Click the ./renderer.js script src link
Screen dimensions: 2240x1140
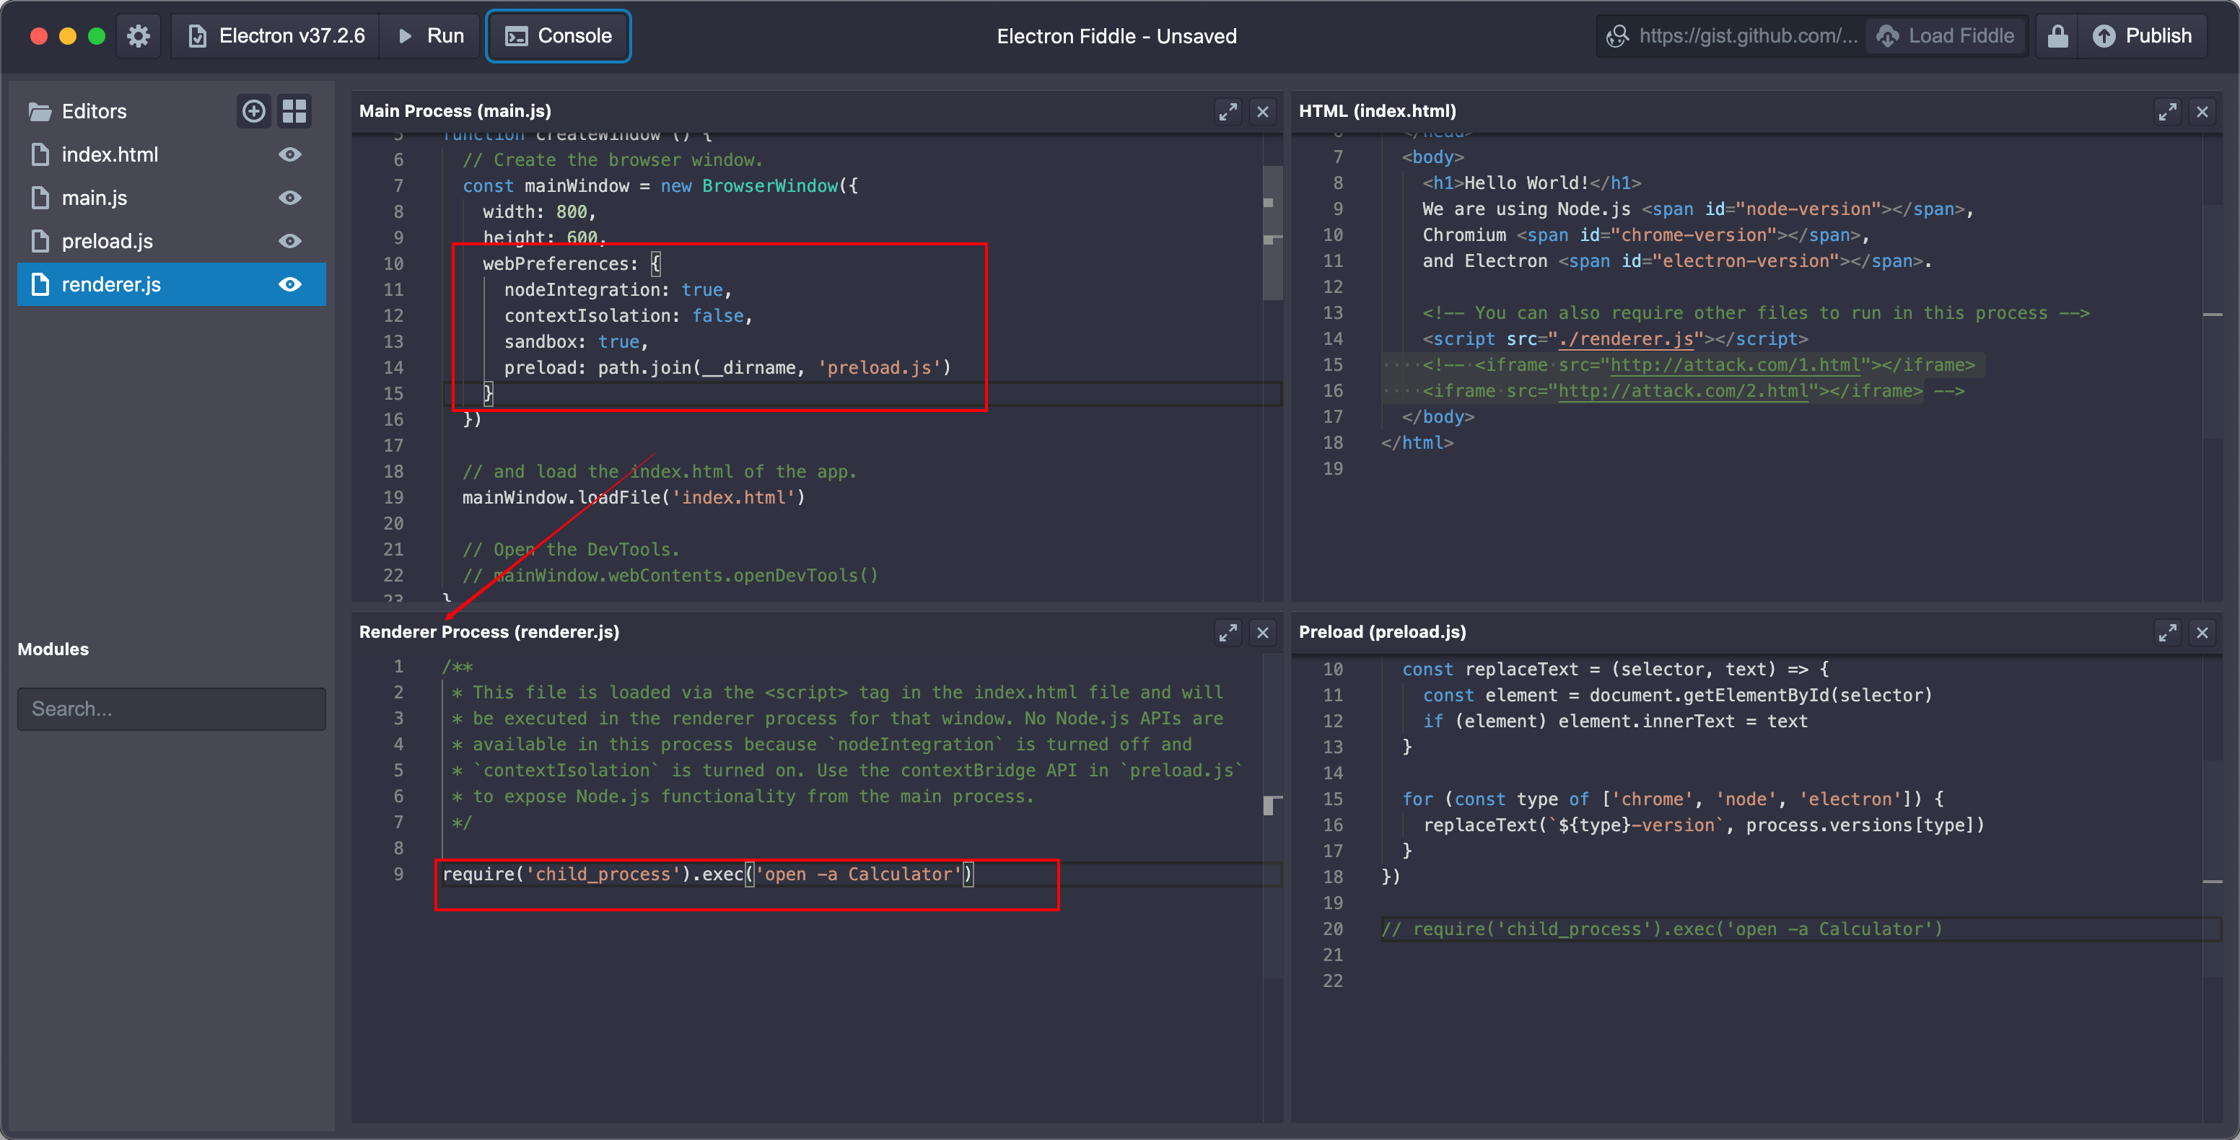click(x=1626, y=339)
